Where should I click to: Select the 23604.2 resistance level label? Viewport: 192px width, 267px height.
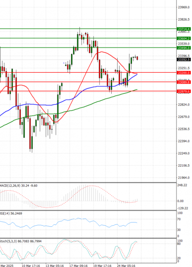(184, 38)
